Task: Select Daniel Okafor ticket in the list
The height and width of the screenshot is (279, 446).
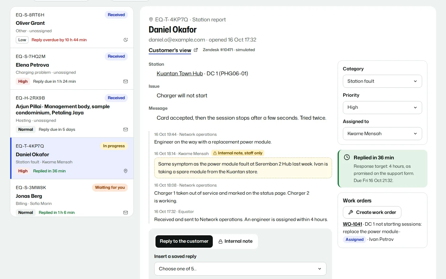Action: tap(72, 158)
